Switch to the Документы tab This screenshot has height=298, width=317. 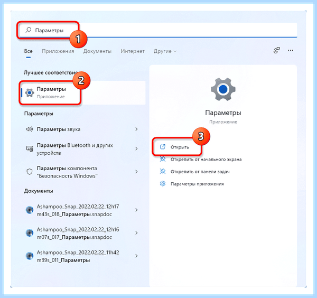click(x=97, y=51)
